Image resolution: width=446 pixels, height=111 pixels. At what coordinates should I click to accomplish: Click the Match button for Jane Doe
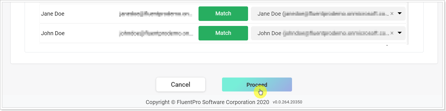click(223, 14)
